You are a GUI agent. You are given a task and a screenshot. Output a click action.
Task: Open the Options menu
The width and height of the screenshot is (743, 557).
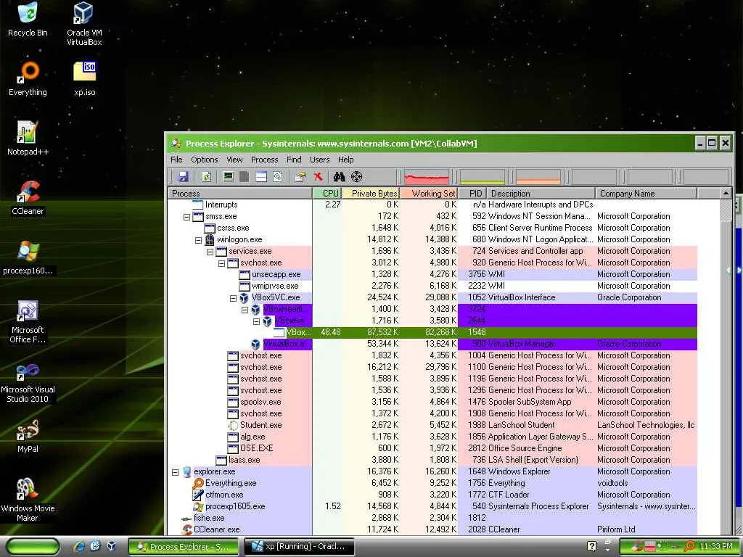[x=205, y=160]
